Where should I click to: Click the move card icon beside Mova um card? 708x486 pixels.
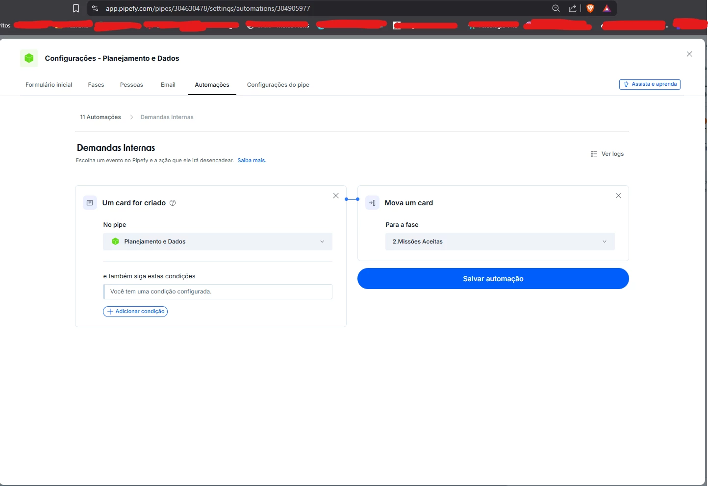pos(372,203)
